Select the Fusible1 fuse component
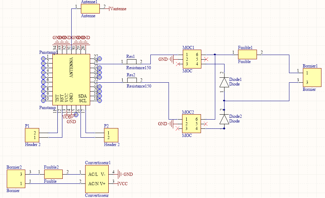The image size is (325, 198). (247, 54)
